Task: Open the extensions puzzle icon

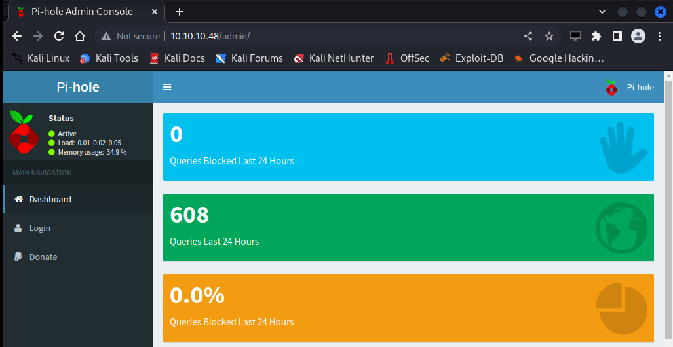Action: (x=596, y=36)
